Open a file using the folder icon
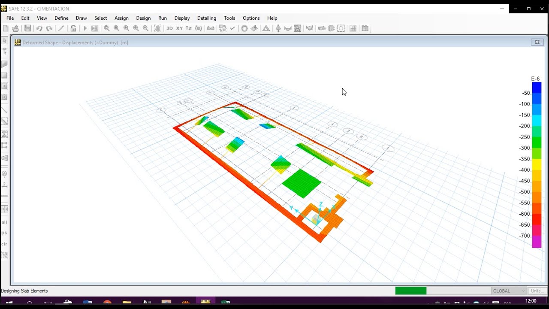This screenshot has width=549, height=309. (16, 28)
